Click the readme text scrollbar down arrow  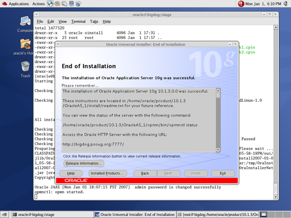pos(218,150)
